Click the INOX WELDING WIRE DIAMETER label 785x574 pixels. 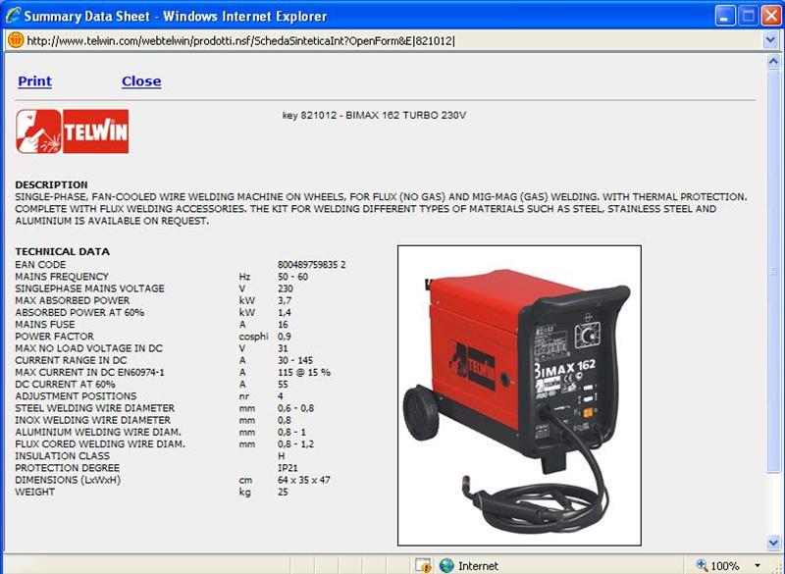click(92, 421)
